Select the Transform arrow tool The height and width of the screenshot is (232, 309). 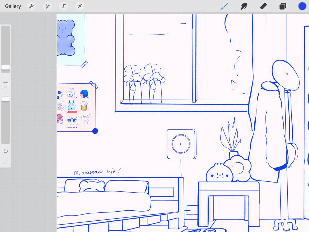coord(79,6)
